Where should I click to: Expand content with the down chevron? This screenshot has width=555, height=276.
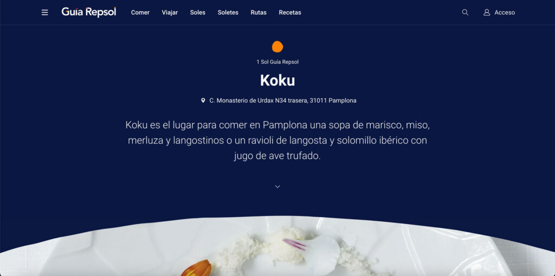[x=277, y=187]
